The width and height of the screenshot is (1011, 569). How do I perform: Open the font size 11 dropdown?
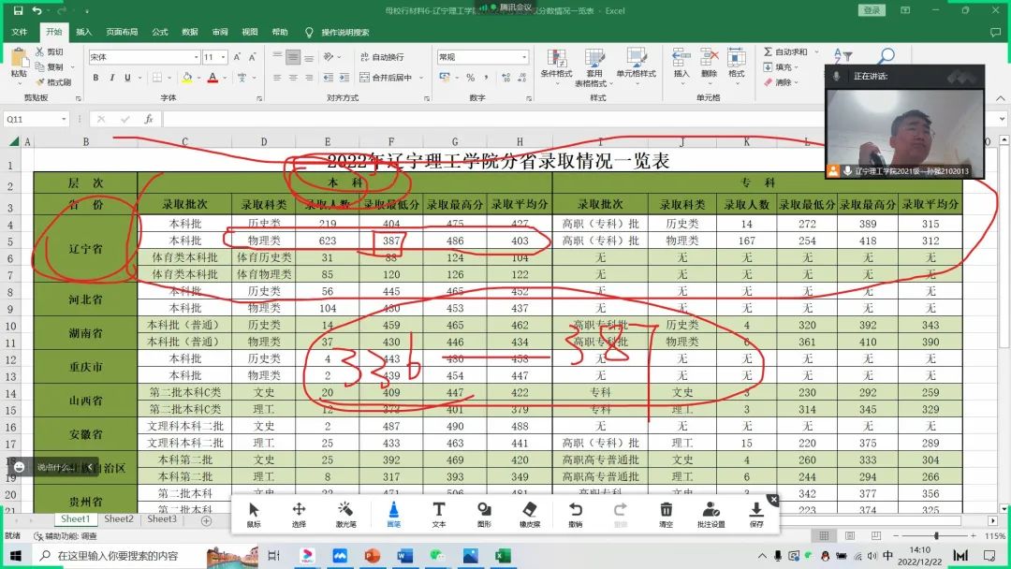coord(223,57)
